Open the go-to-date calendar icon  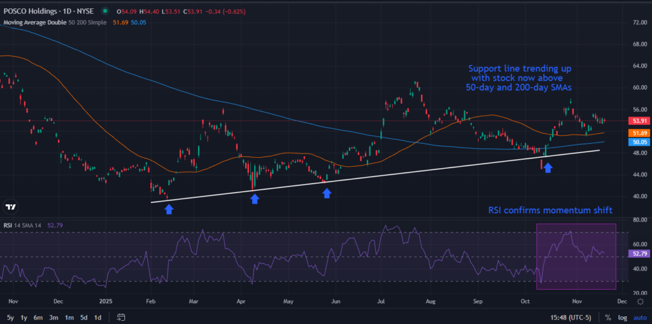pos(121,317)
